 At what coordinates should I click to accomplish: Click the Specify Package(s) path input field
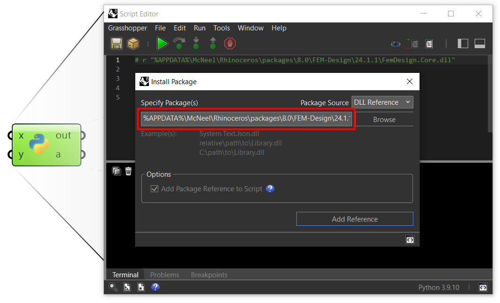point(246,118)
